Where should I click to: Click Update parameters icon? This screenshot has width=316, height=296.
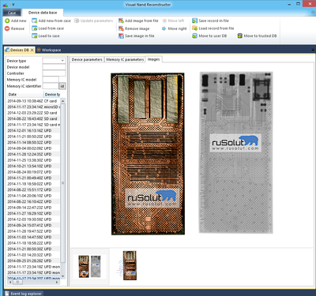[77, 21]
